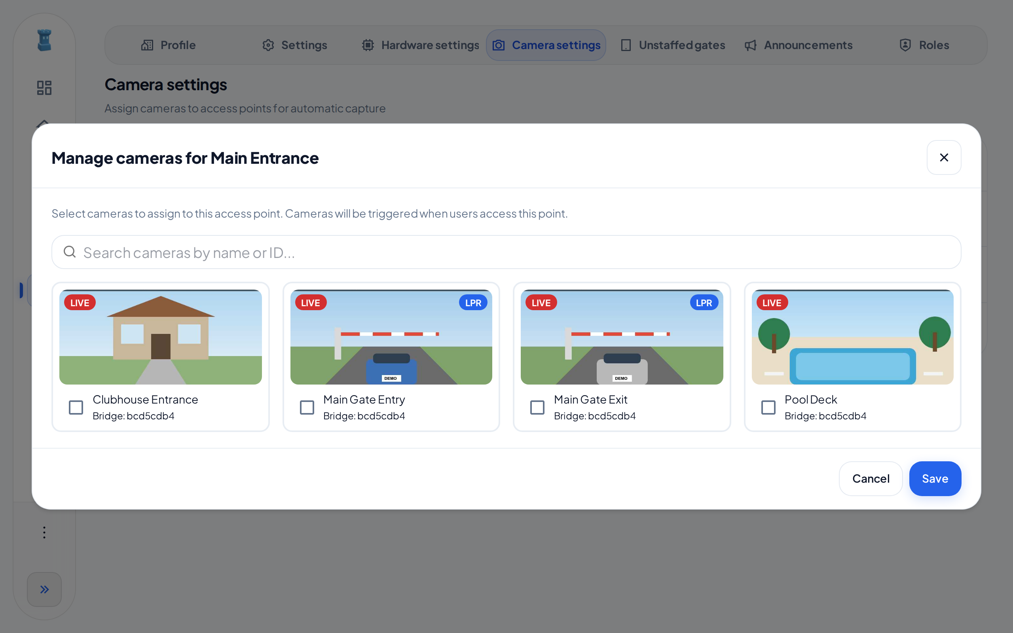Switch to Hardware settings tab
This screenshot has width=1013, height=633.
tap(420, 45)
